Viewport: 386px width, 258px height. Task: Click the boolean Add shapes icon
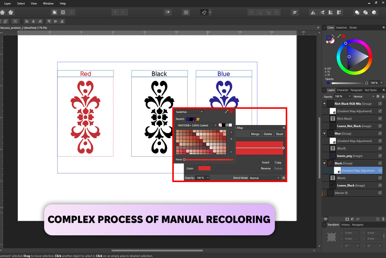357,12
